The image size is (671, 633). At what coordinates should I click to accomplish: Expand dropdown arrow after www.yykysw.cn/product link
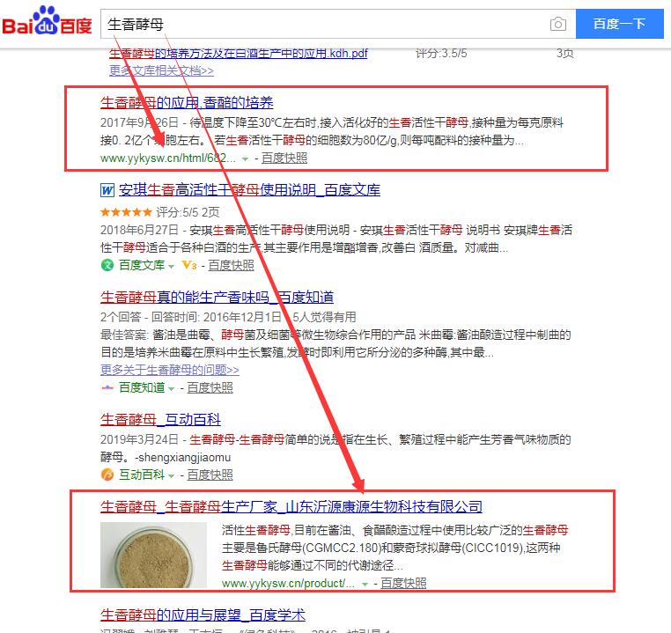365,585
